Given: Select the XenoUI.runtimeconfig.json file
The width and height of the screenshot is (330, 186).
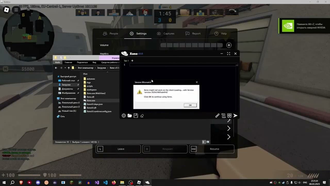Looking at the screenshot, I should tap(97, 111).
